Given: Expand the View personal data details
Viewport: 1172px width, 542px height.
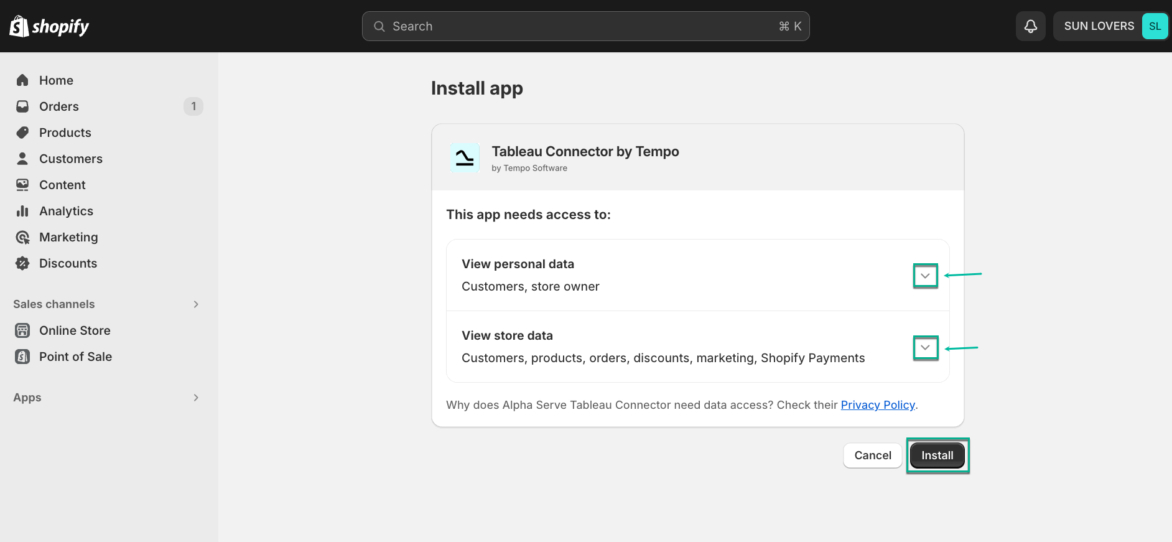Looking at the screenshot, I should point(925,276).
